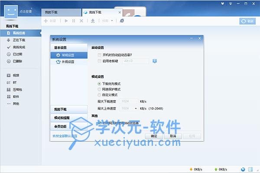Image resolution: width=260 pixels, height=173 pixels.
Task: Close the 系统设置 dialog
Action: (199, 38)
